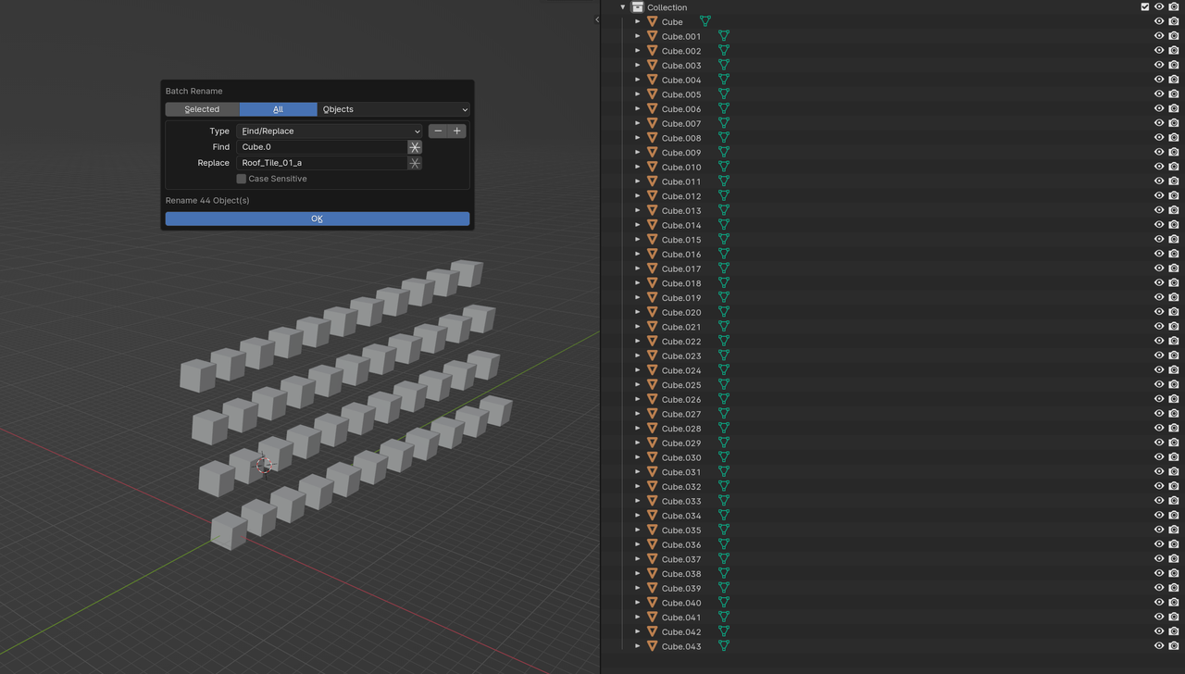The image size is (1185, 674).
Task: Hide Cube in viewport via eye icon
Action: click(x=1159, y=21)
